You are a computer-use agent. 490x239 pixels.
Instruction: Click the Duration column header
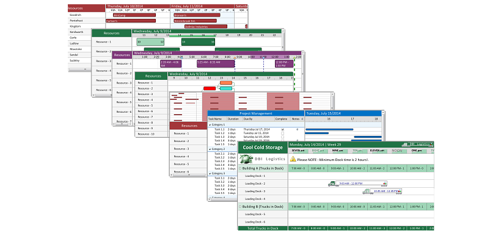coord(233,119)
